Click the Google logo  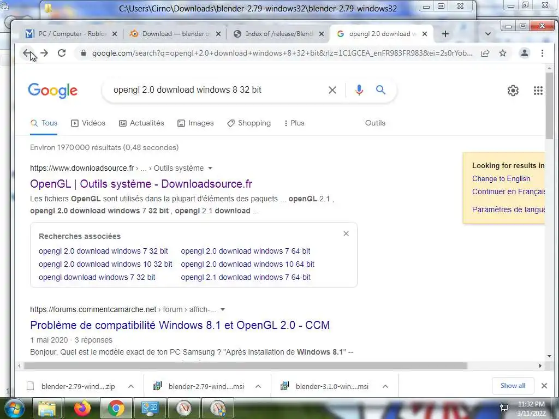pos(53,91)
